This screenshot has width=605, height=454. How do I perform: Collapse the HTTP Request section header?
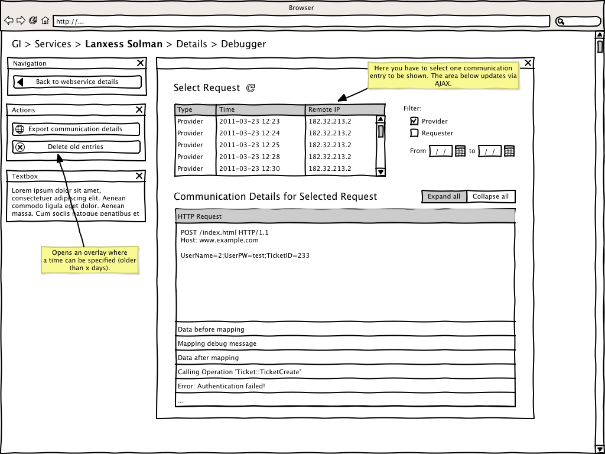(x=345, y=216)
